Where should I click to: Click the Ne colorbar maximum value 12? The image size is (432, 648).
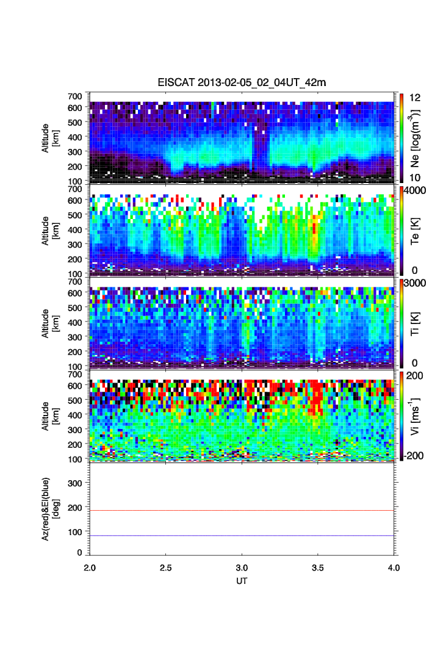415,98
